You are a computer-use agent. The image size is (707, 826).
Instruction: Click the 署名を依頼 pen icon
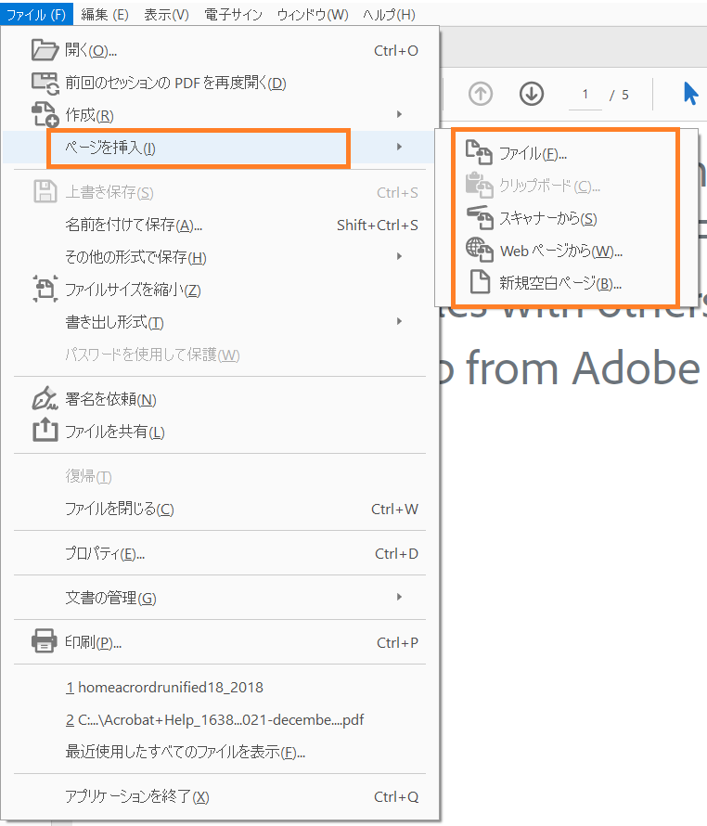coord(45,397)
